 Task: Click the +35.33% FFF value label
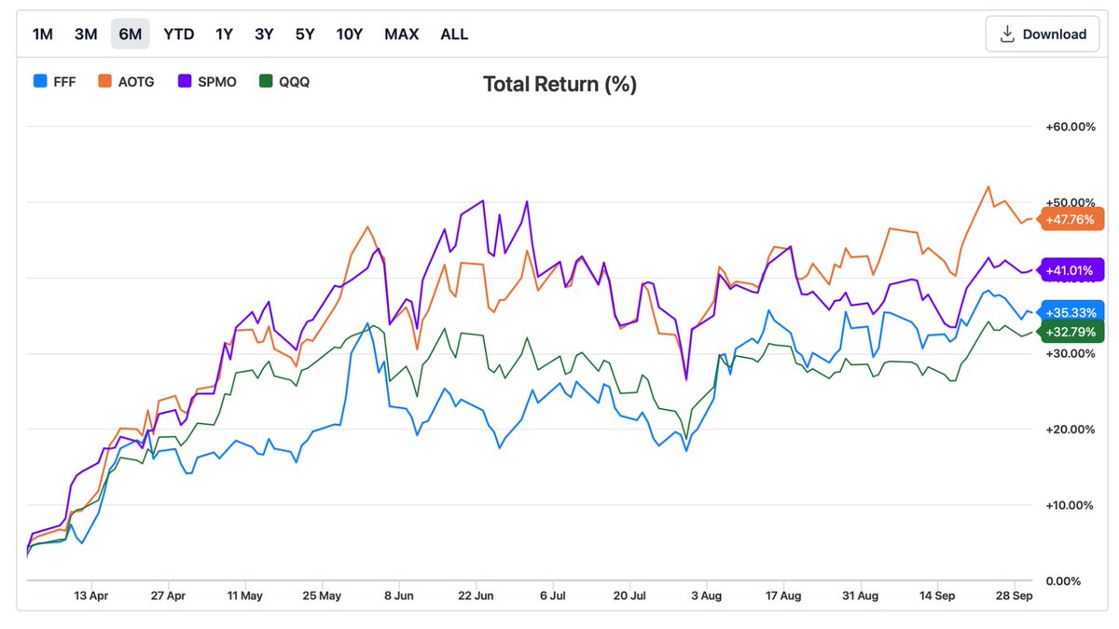click(1072, 312)
